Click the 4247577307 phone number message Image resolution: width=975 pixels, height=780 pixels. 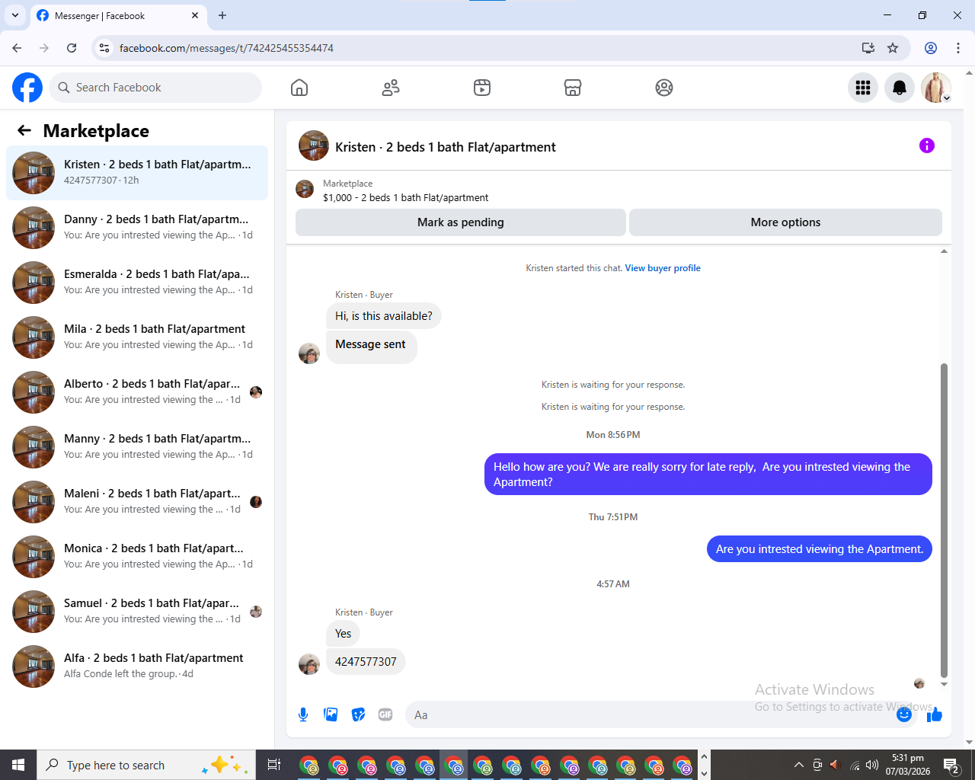coord(366,662)
